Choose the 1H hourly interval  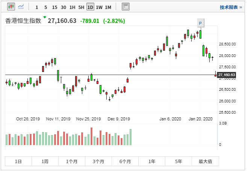point(72,7)
